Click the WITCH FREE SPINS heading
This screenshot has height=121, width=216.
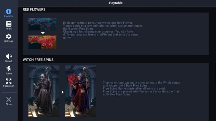pyautogui.click(x=38, y=60)
